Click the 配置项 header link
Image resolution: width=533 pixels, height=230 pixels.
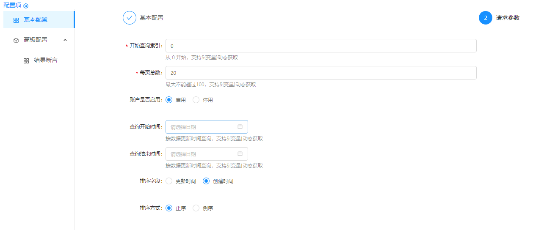[x=12, y=5]
